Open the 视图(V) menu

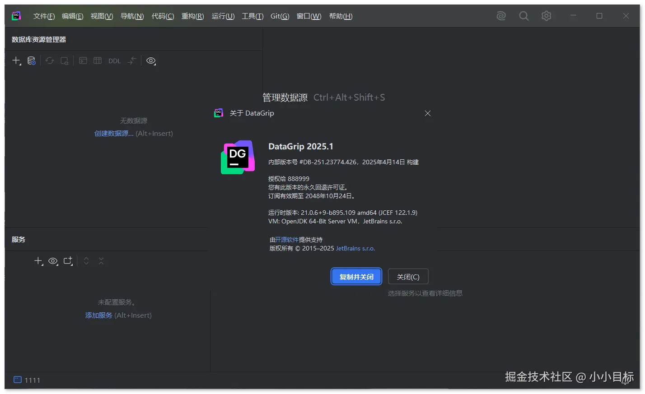(x=102, y=16)
